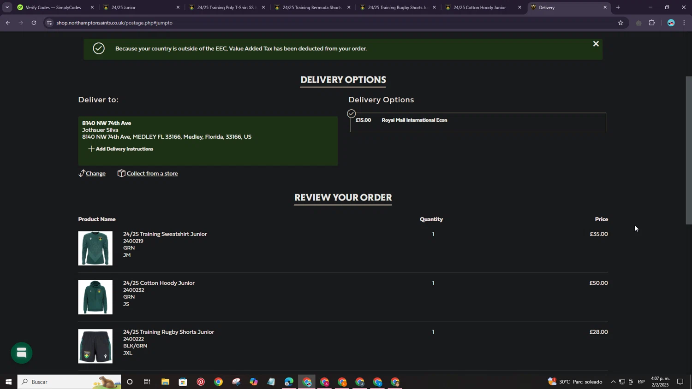Click the Windows Buscar search box
This screenshot has height=389, width=692.
click(x=69, y=382)
